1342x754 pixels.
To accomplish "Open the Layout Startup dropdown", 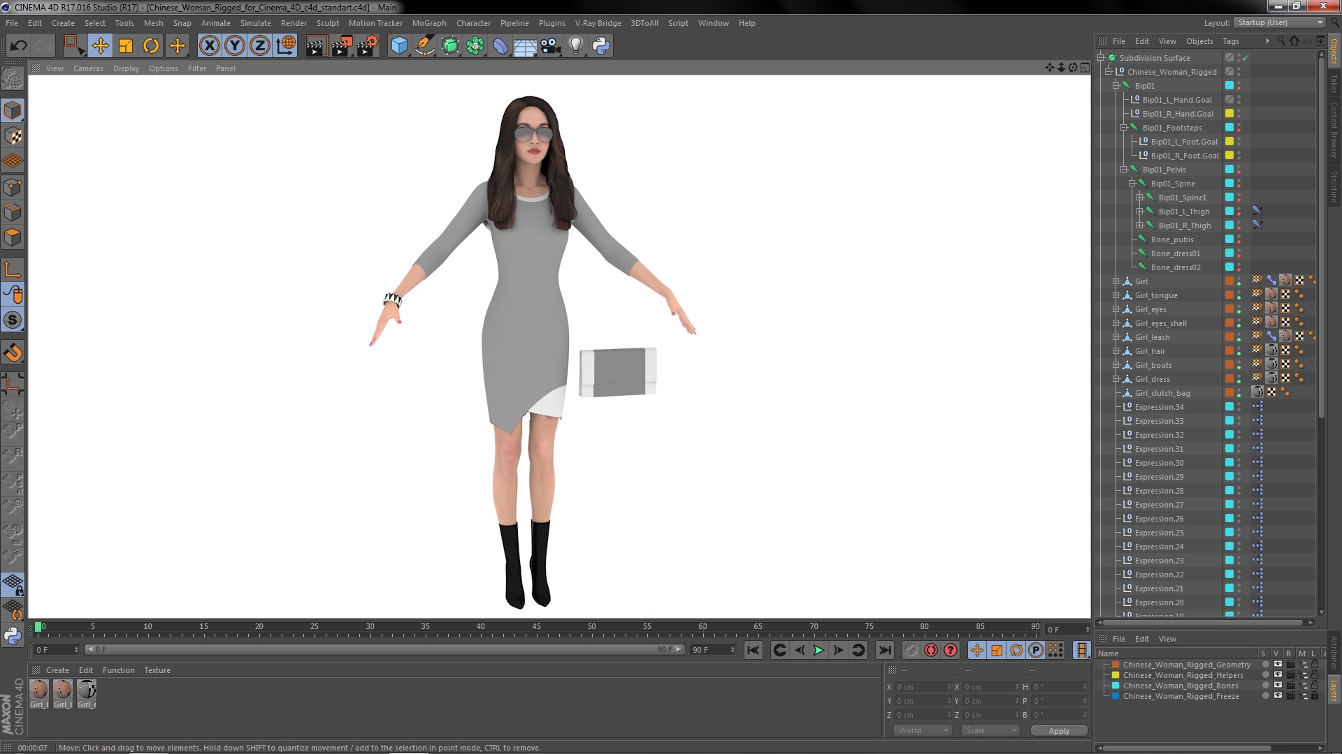I will [x=1279, y=22].
